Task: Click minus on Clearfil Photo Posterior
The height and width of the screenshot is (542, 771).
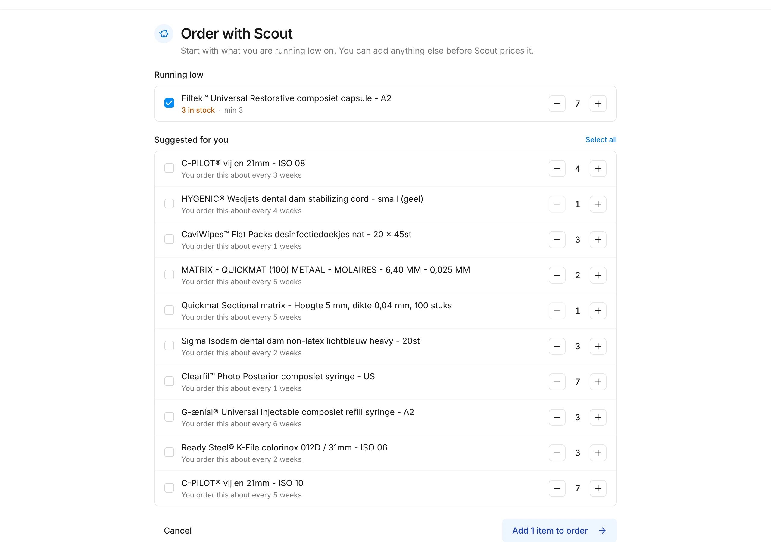Action: (x=557, y=382)
